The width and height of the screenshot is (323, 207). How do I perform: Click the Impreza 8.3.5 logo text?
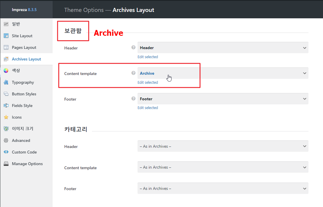point(24,10)
